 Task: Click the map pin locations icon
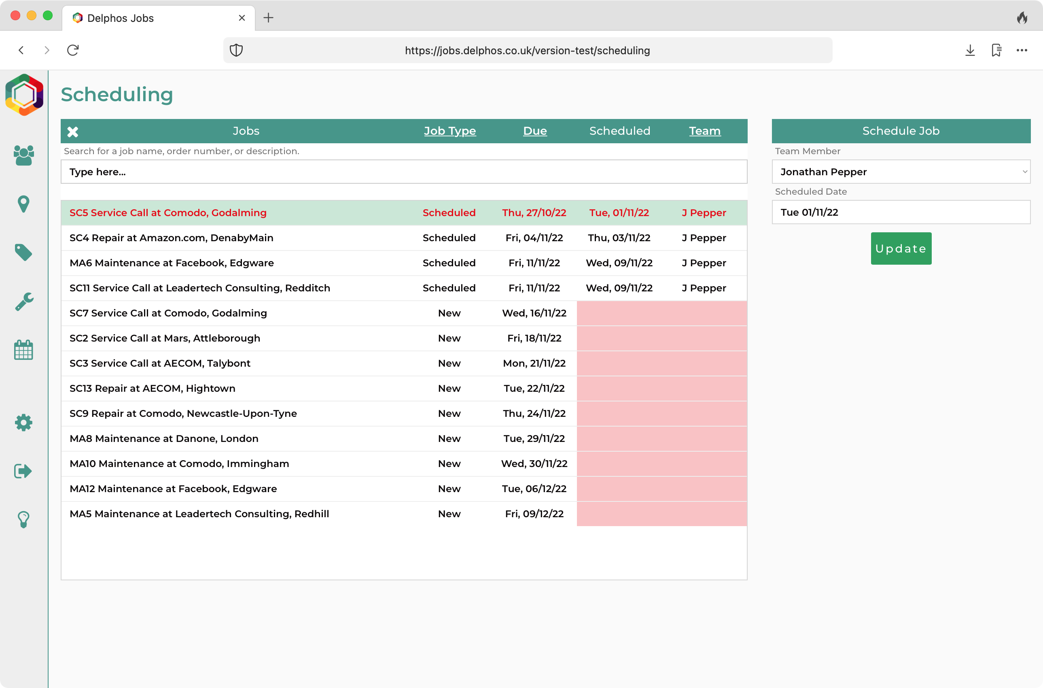click(x=24, y=204)
